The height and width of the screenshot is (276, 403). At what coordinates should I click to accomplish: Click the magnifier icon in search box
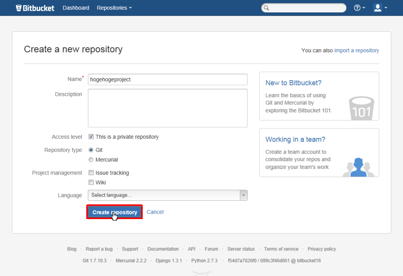click(x=266, y=8)
